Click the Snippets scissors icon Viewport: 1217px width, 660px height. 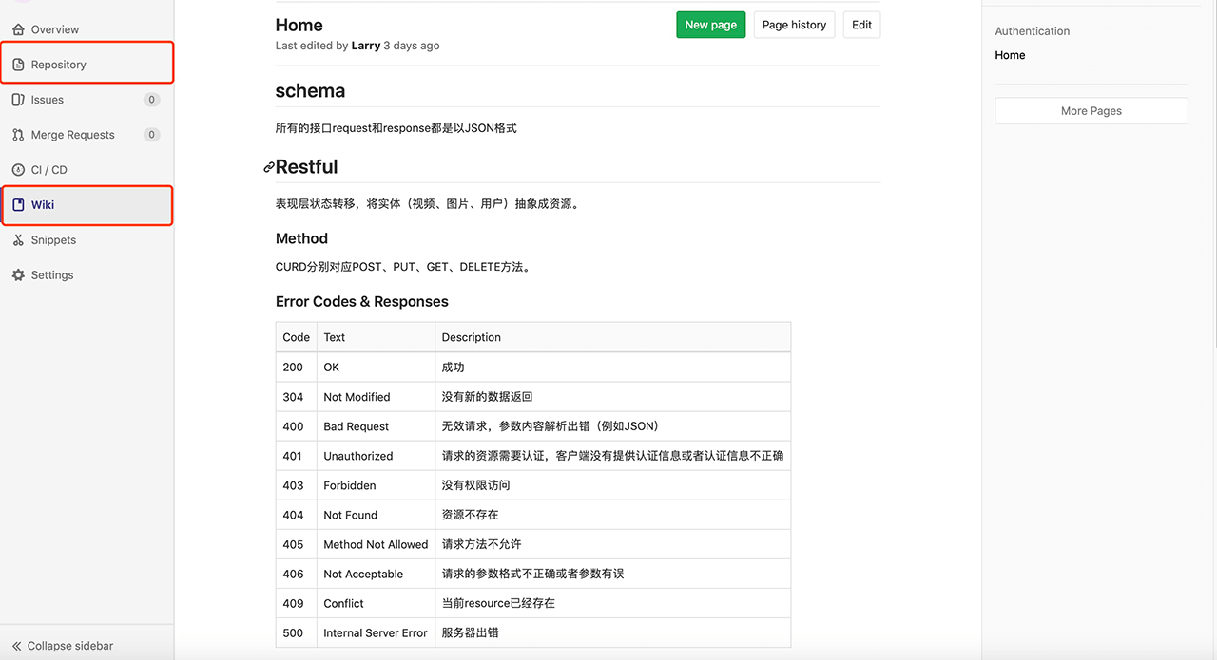coord(18,240)
